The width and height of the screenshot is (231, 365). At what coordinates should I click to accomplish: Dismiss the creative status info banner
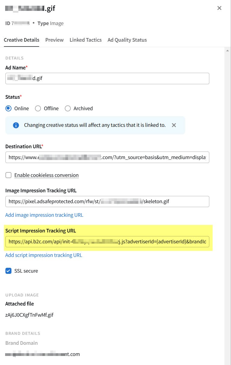tap(174, 125)
